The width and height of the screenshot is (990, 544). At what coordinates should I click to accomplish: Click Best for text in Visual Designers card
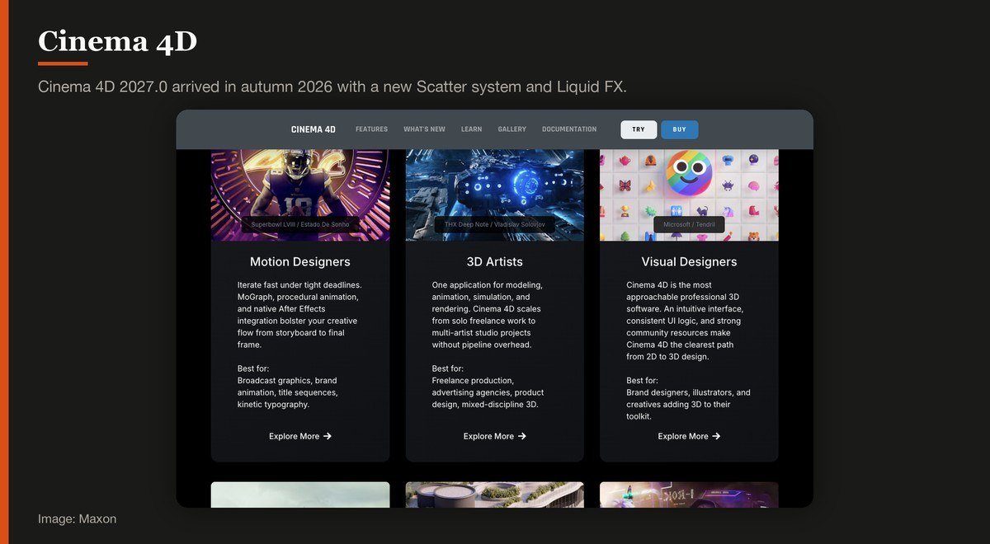[x=643, y=381]
